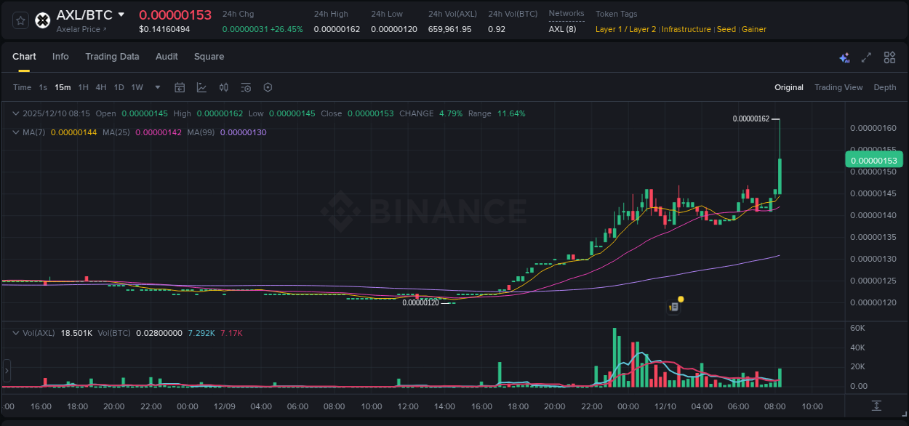
Task: Open the extra timeframes dropdown arrow
Action: (x=156, y=87)
